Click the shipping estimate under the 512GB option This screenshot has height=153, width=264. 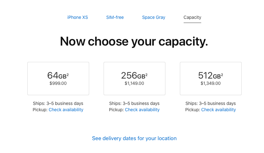point(211,103)
